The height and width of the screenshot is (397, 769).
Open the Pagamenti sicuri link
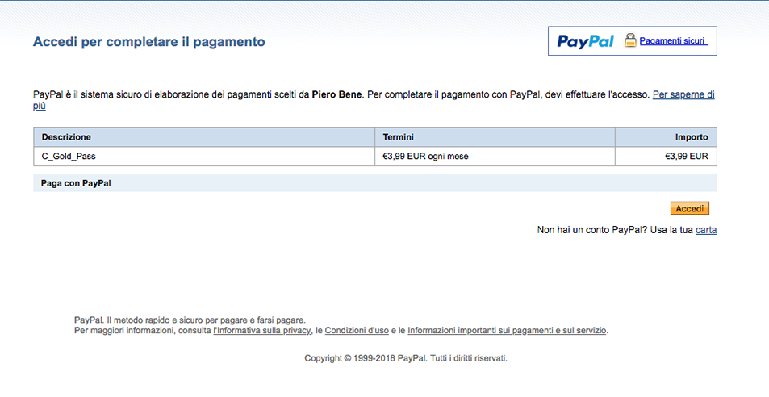tap(673, 40)
